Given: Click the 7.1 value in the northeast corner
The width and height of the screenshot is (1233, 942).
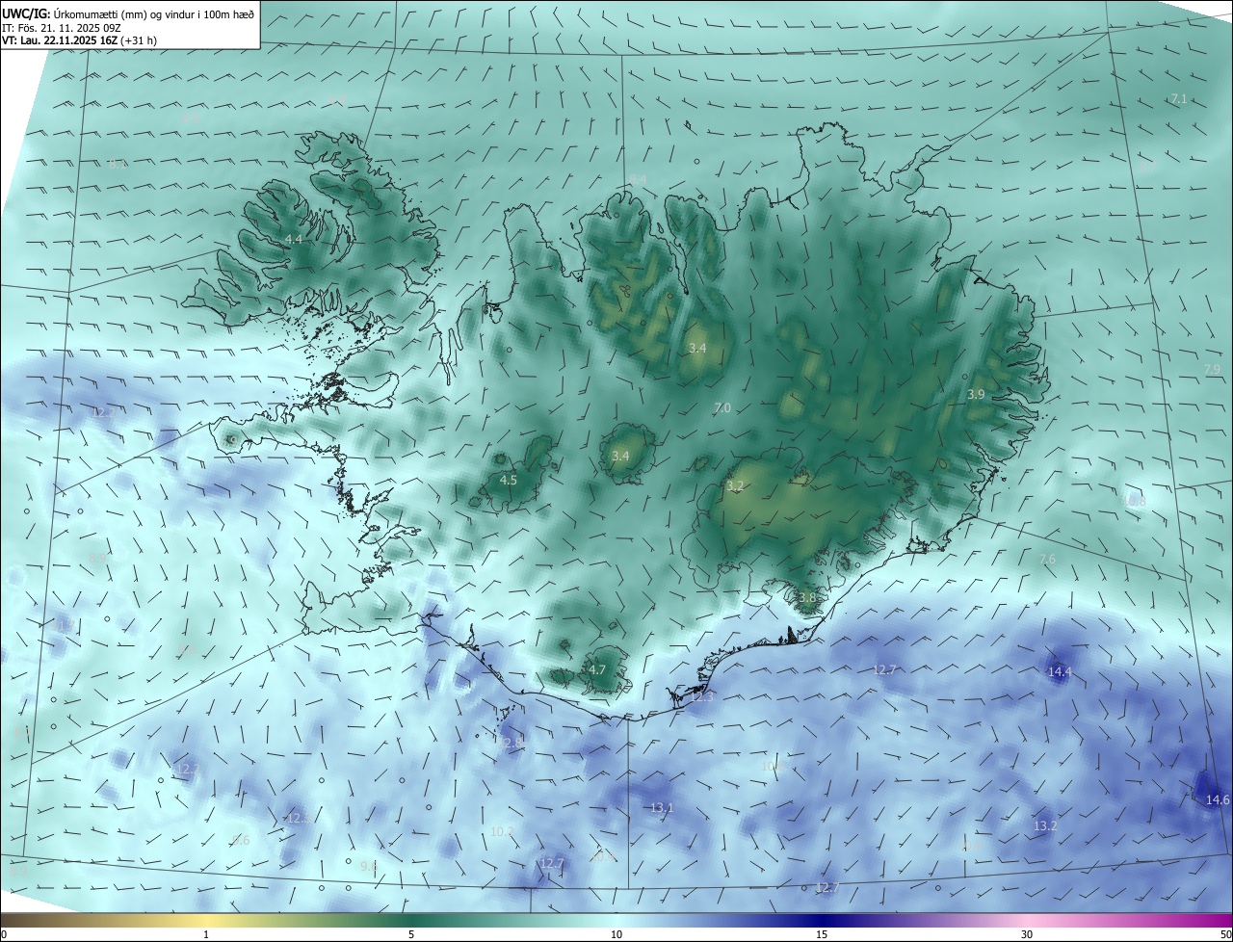Looking at the screenshot, I should pyautogui.click(x=1178, y=99).
